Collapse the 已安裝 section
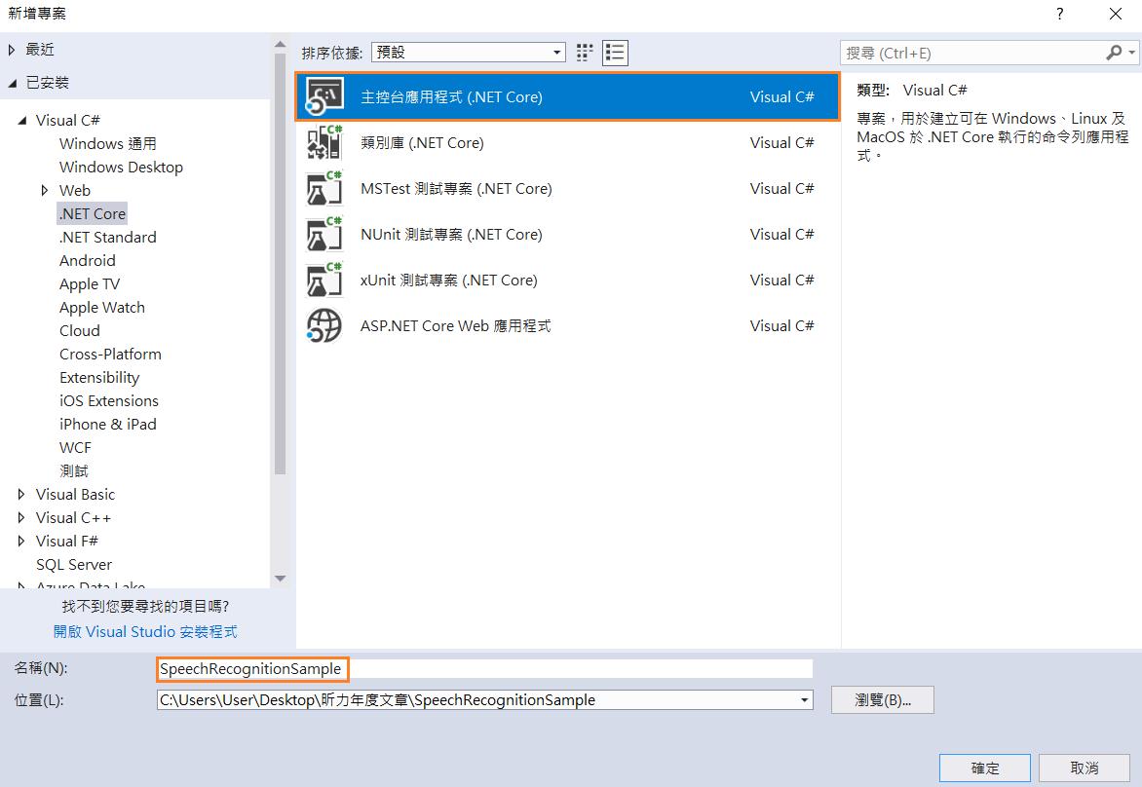The width and height of the screenshot is (1142, 787). click(x=12, y=83)
